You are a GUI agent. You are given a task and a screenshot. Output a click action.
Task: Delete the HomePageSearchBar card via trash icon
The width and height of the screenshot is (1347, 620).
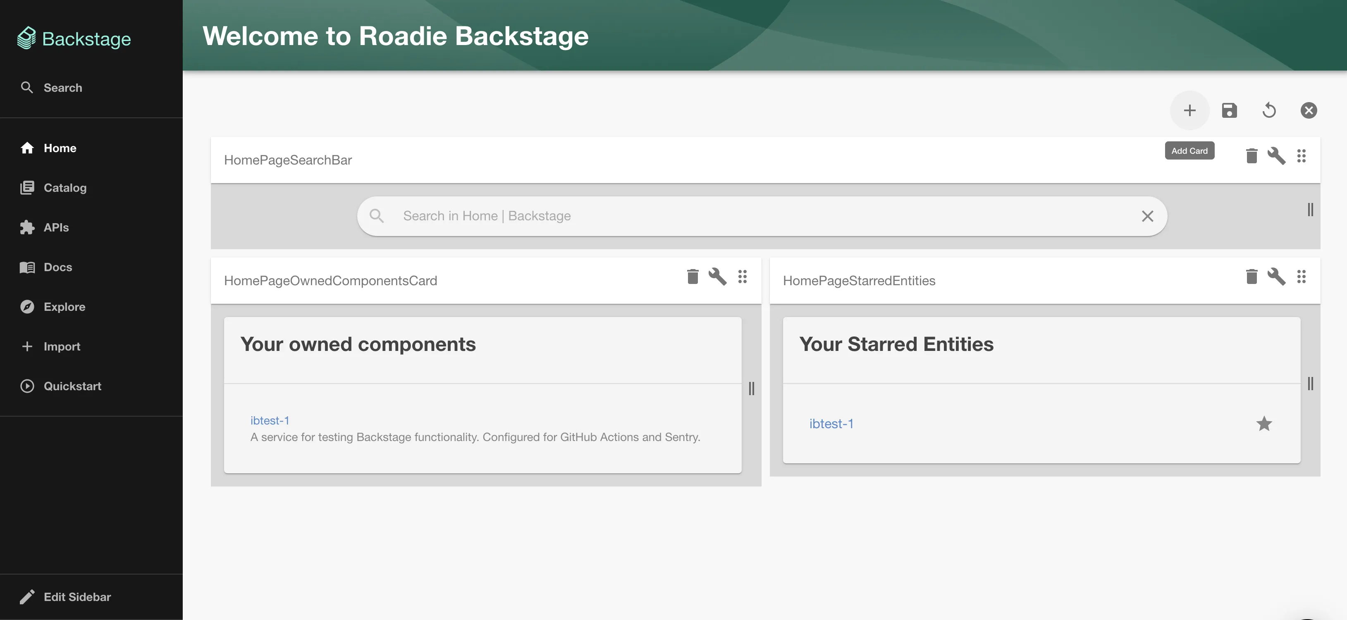pos(1252,156)
